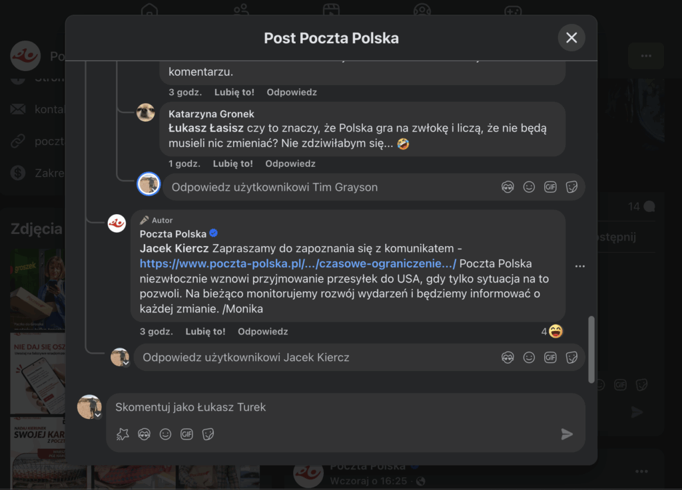Pick a sticker in the main comment box
The width and height of the screenshot is (682, 490).
(208, 434)
